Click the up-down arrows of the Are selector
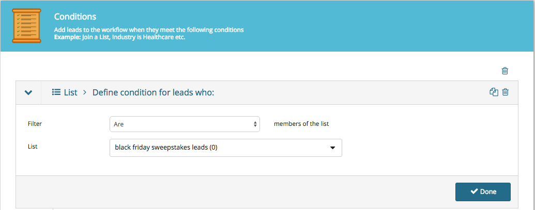This screenshot has height=210, width=535. 255,124
